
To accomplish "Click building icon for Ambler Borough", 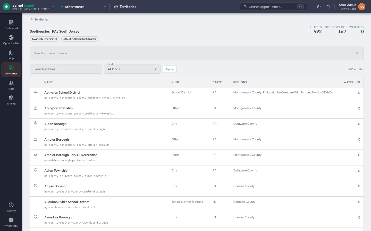I will pos(36,139).
